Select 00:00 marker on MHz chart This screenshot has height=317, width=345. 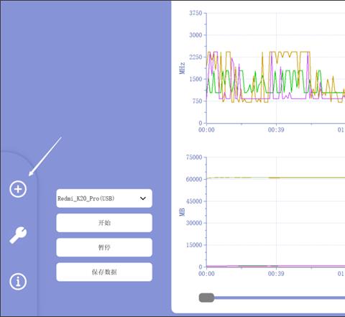[206, 130]
